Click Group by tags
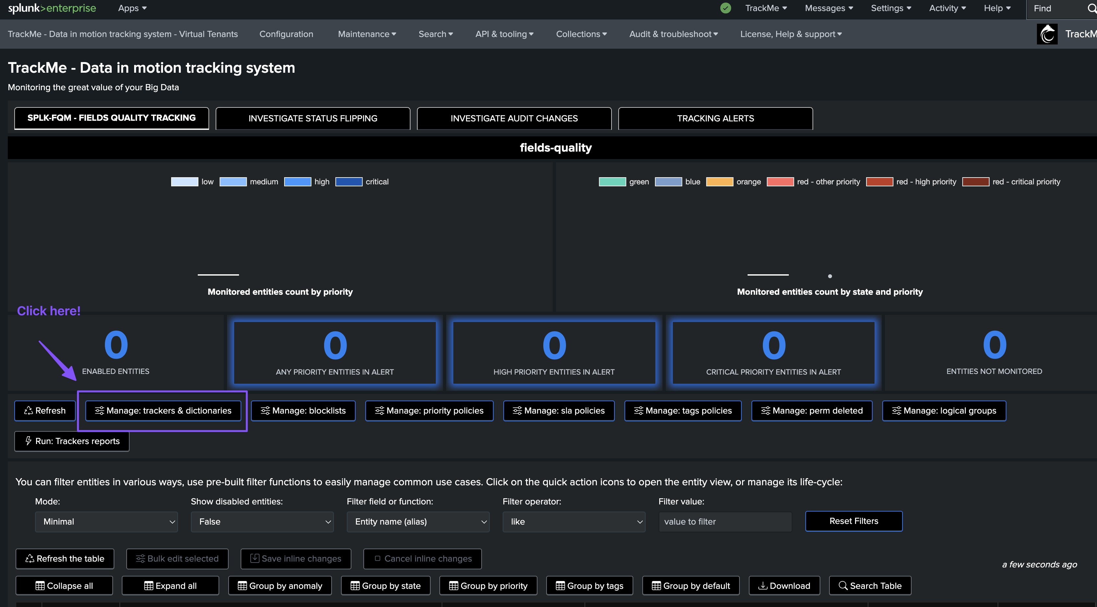Viewport: 1097px width, 607px height. [589, 585]
